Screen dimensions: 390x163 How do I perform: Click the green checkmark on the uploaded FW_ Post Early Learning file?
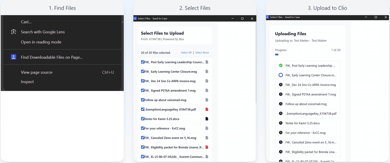[281, 66]
